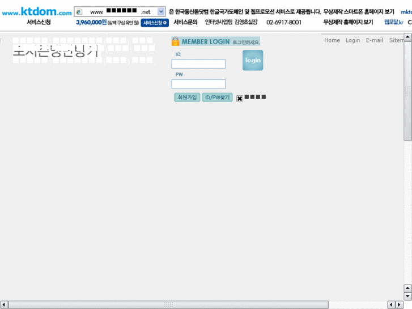Open 무상제작 스마트폰 홈페이지 보기 link
This screenshot has height=309, width=412.
pyautogui.click(x=359, y=11)
